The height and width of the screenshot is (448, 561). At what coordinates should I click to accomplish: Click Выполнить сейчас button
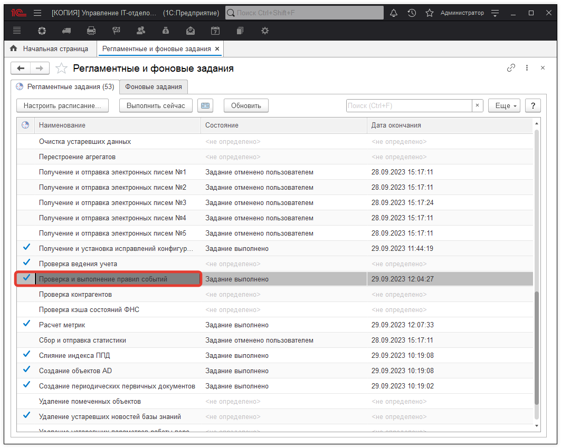[156, 105]
